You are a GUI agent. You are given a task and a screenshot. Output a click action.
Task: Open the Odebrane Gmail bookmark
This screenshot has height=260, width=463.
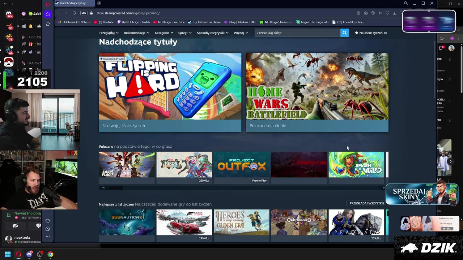tap(75, 22)
